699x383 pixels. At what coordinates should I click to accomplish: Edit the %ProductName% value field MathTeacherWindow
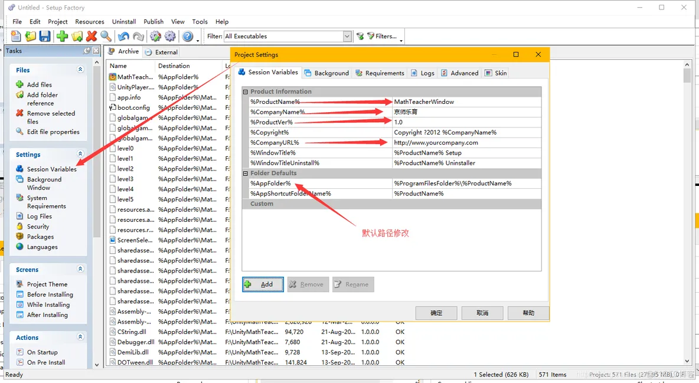(x=467, y=102)
